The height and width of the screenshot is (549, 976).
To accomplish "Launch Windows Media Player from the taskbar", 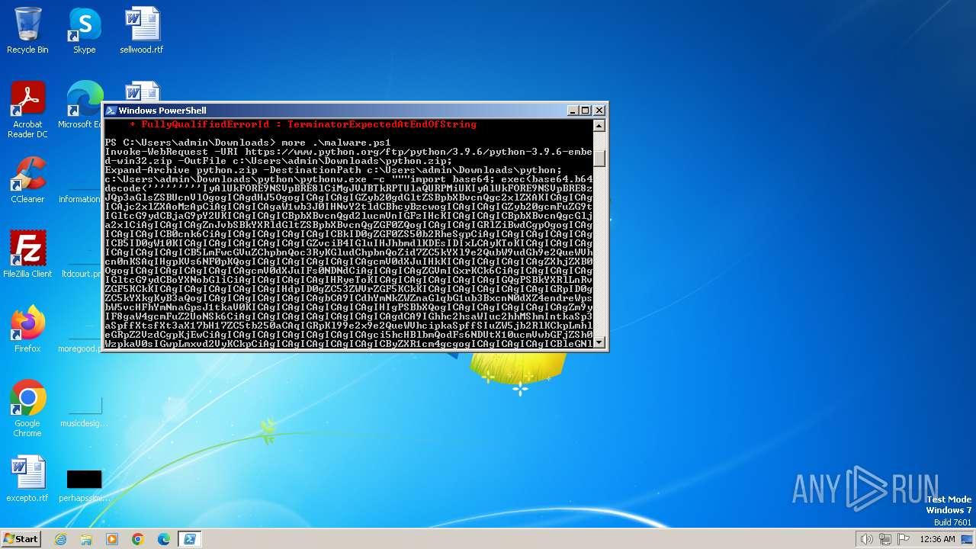I will (x=112, y=539).
